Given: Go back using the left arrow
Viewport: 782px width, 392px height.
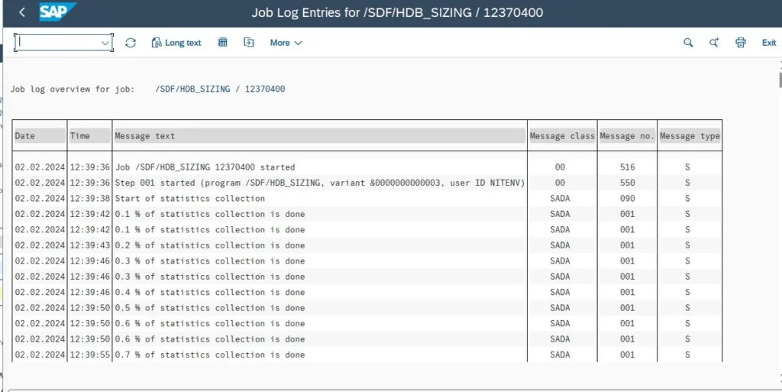Looking at the screenshot, I should pyautogui.click(x=21, y=12).
